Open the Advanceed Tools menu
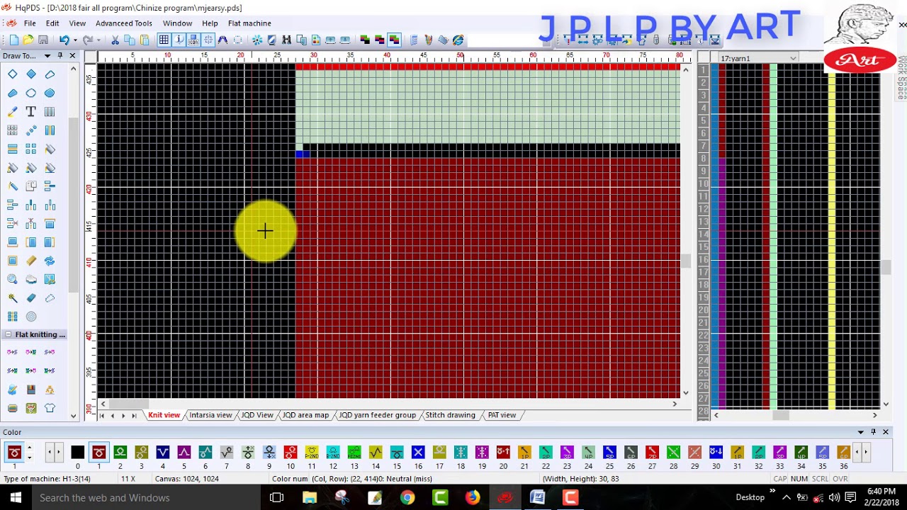Image resolution: width=907 pixels, height=510 pixels. 124,23
